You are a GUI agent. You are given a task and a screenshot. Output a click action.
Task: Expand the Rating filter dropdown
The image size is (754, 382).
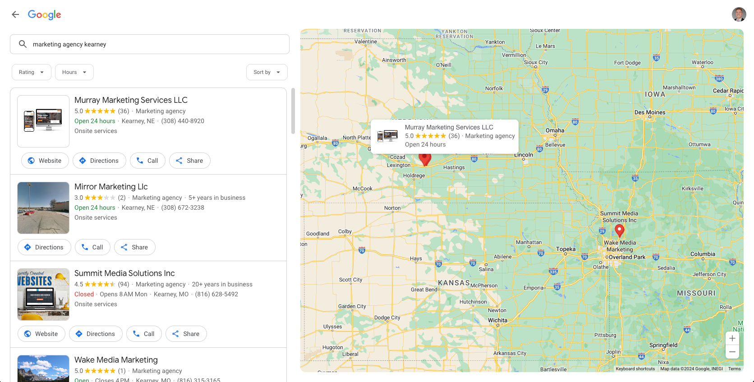coord(31,72)
